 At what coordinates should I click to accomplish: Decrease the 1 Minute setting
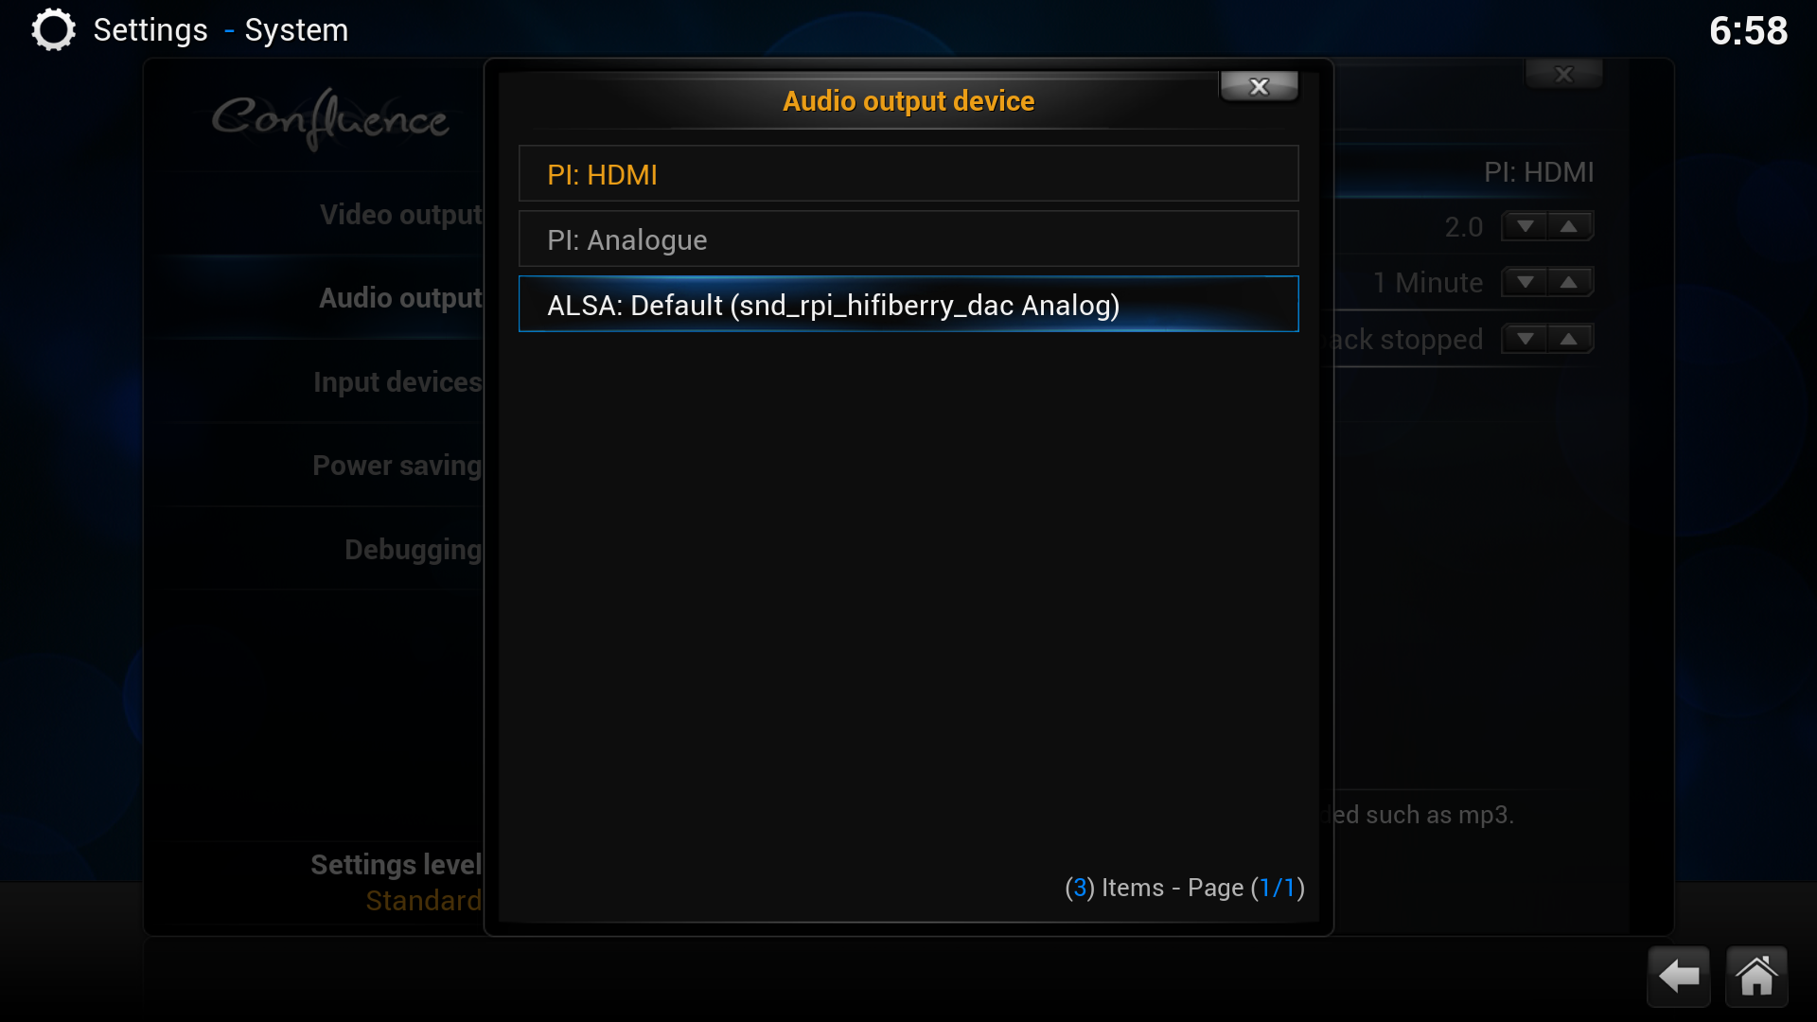point(1525,282)
